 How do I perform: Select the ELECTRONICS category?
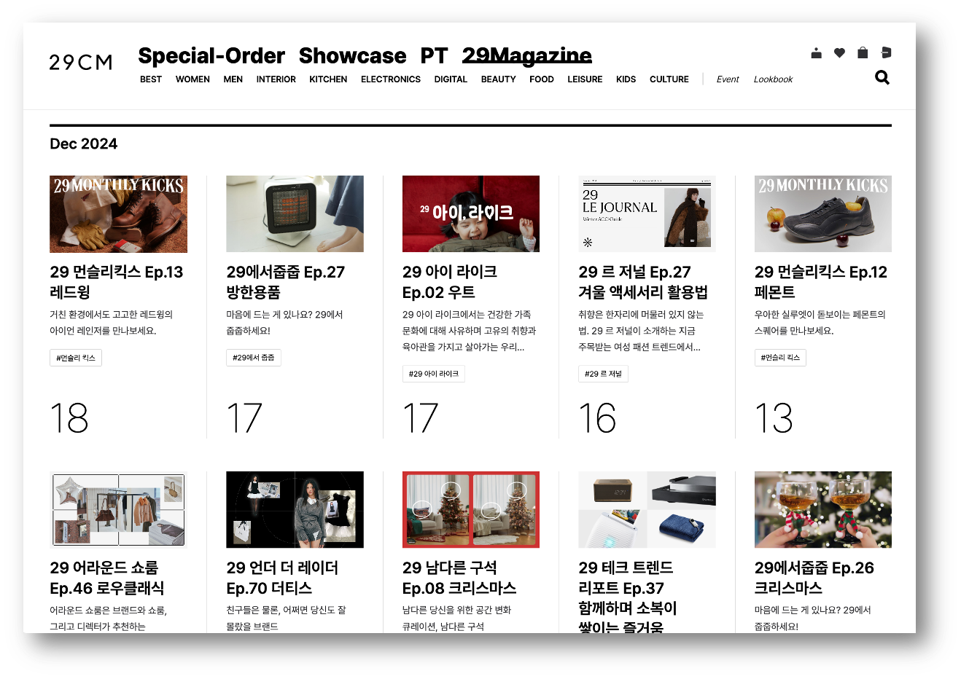pos(391,79)
